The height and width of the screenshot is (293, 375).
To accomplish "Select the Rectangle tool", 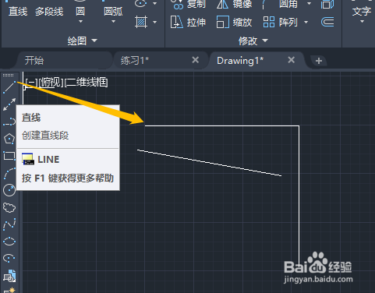I will [9, 156].
